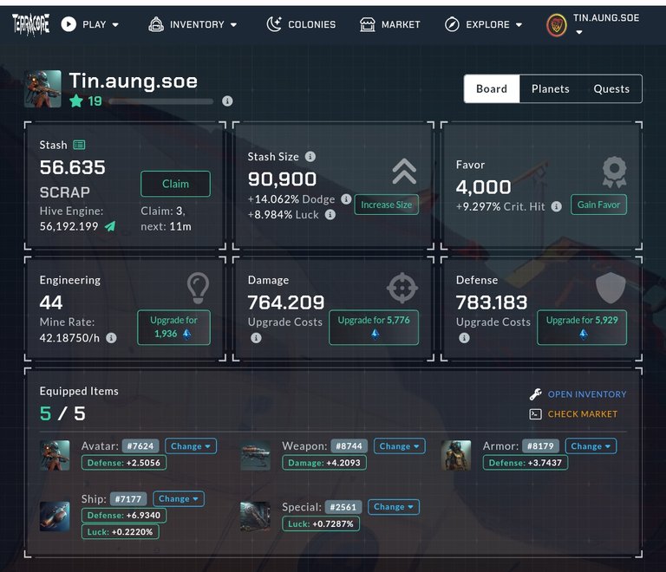Upgrade Defense for 5,929
666x572 pixels.
582,327
